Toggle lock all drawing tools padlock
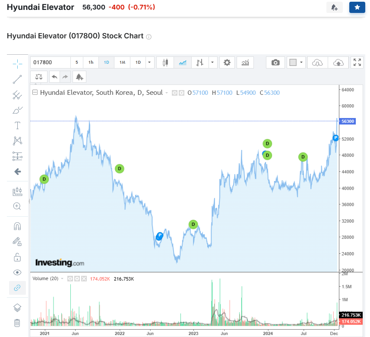Viewport: 370px width, 337px height. coord(17,257)
